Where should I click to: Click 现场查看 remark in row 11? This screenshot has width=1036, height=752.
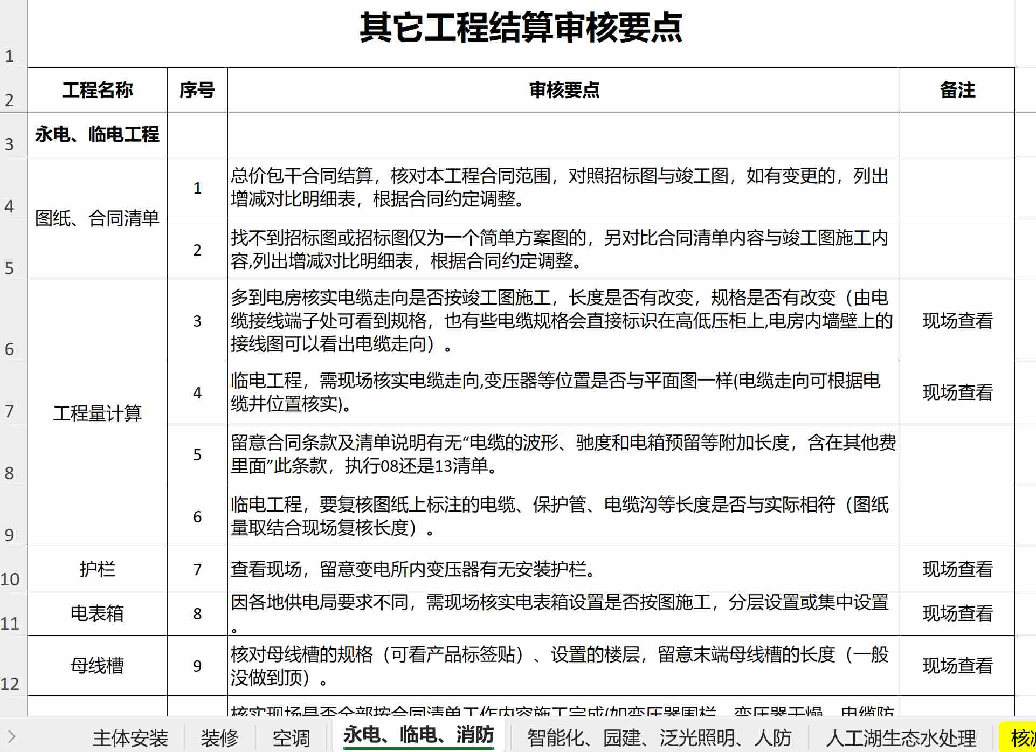[x=958, y=613]
